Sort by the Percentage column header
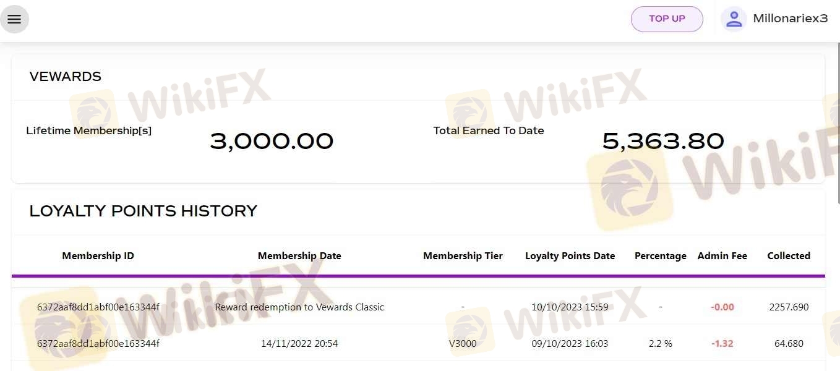The width and height of the screenshot is (840, 371). pyautogui.click(x=660, y=256)
